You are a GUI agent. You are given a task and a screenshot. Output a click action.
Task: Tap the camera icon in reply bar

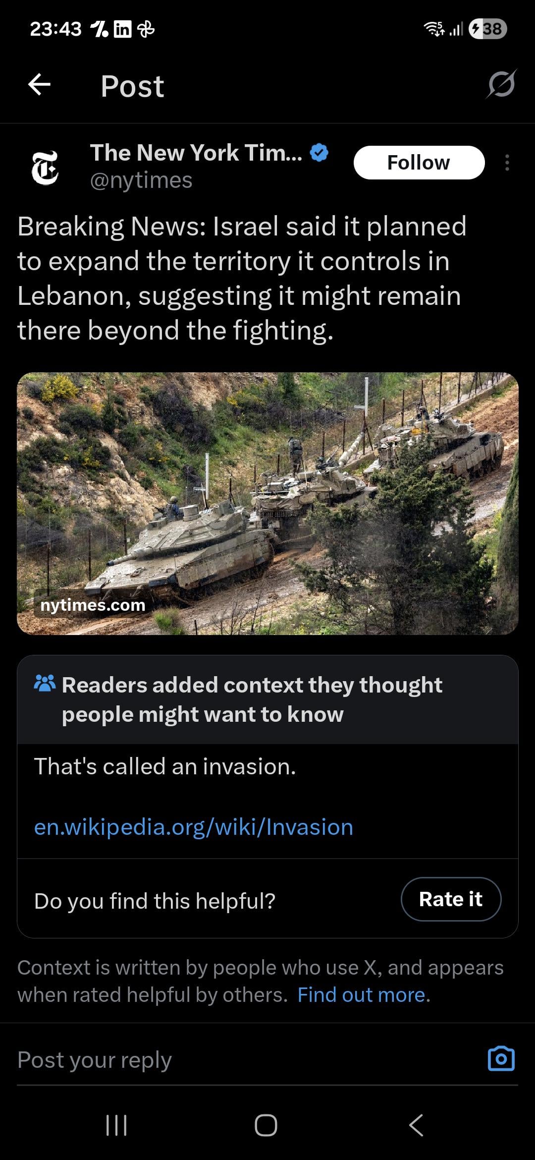[501, 1059]
